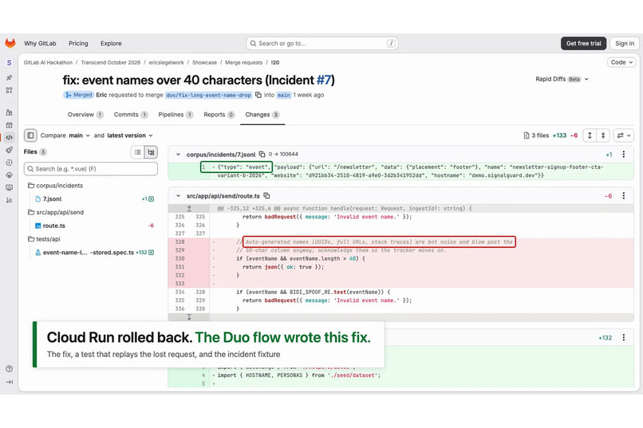
Task: Open options menu for 7.jsonl diff
Action: 624,155
